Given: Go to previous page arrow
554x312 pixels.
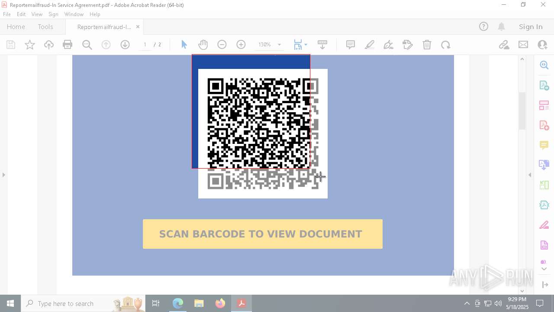Looking at the screenshot, I should coord(106,45).
